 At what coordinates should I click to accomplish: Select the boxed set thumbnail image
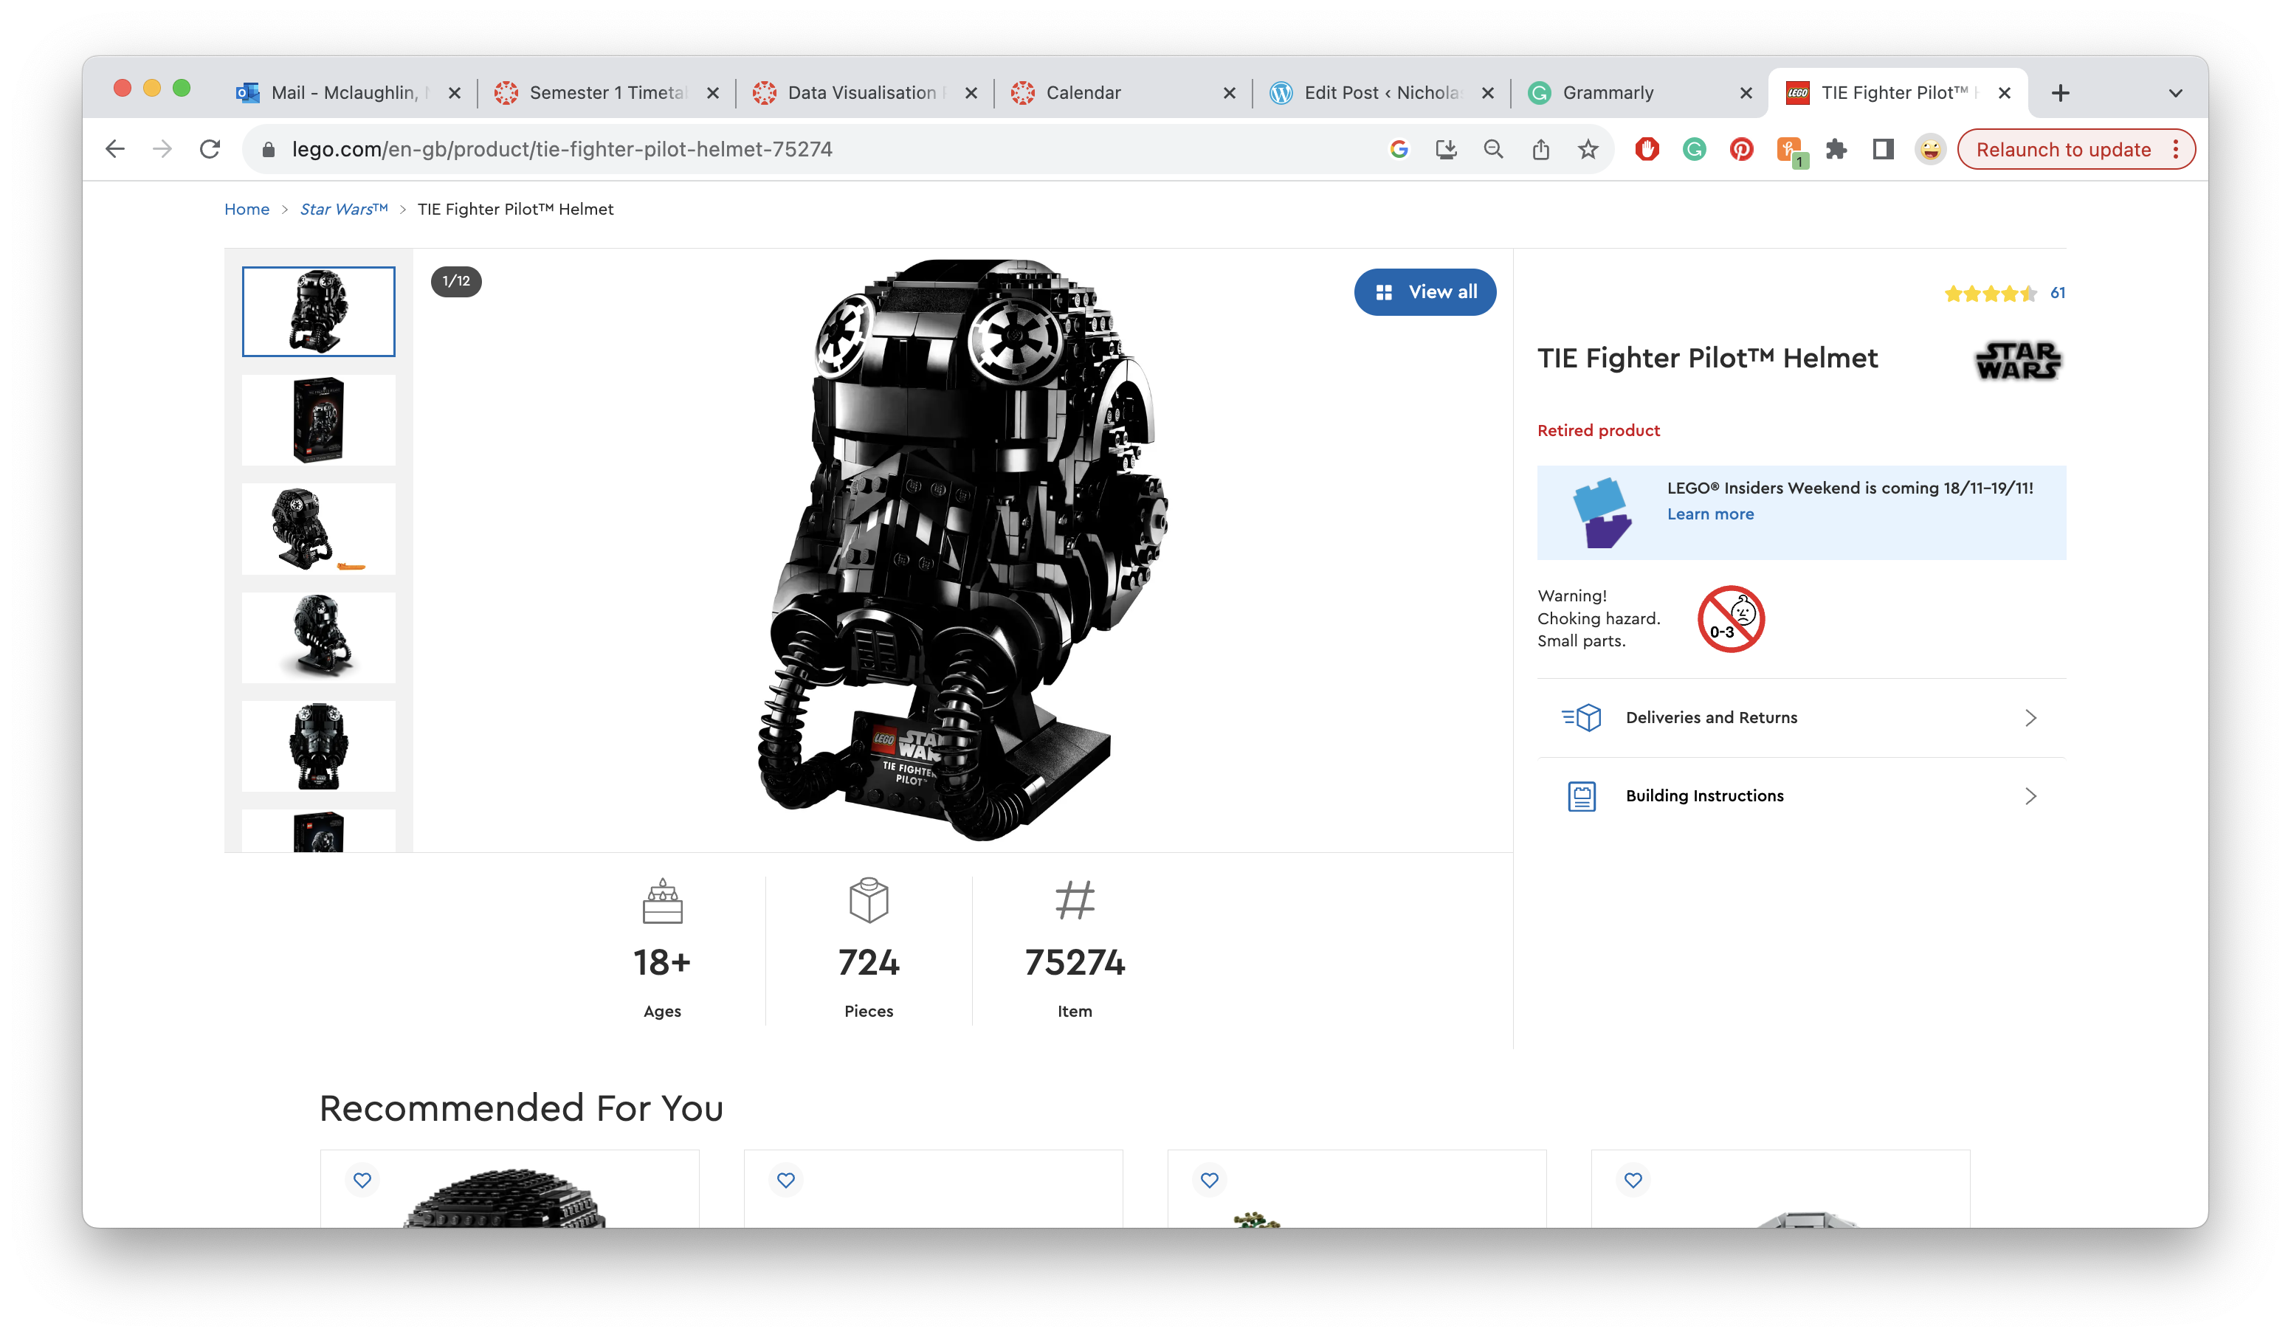tap(318, 420)
